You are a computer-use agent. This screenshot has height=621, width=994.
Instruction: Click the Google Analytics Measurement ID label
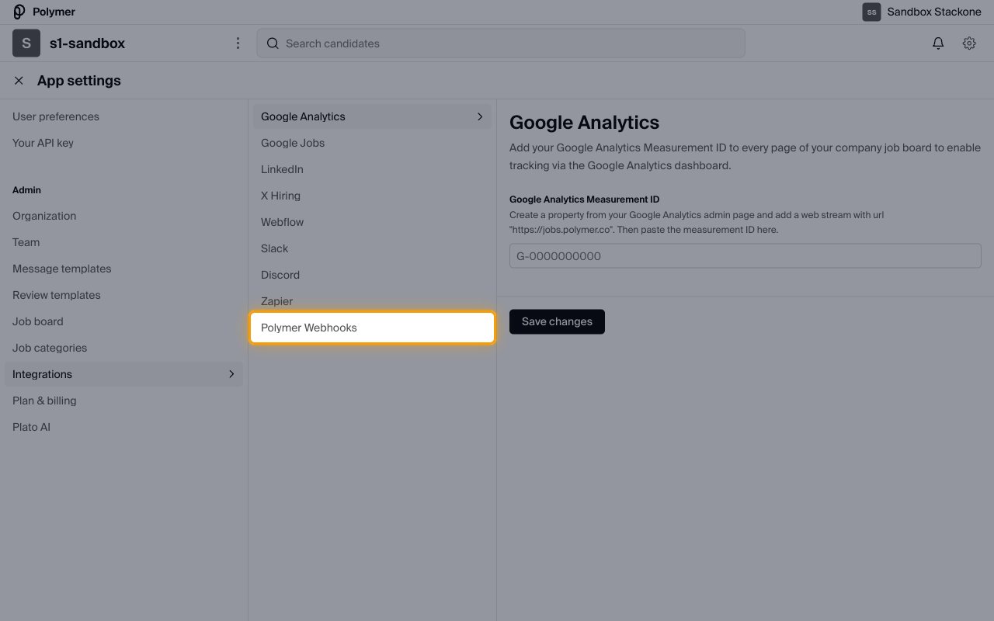pos(584,199)
